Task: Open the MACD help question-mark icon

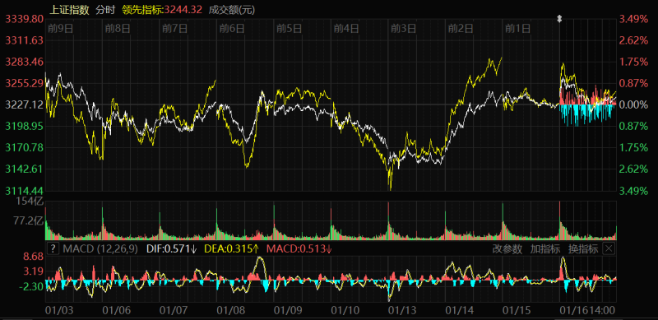Action: pos(53,248)
